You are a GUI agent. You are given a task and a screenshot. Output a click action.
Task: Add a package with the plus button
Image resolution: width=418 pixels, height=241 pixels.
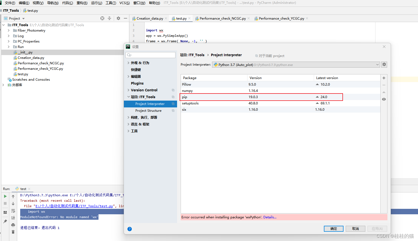[x=384, y=78]
